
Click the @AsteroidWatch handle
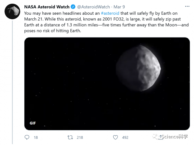(x=93, y=7)
